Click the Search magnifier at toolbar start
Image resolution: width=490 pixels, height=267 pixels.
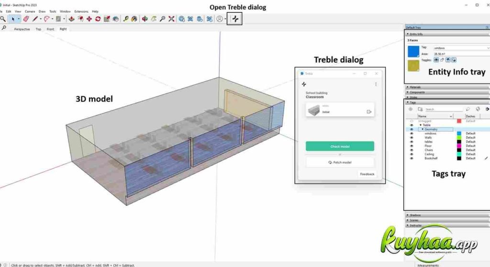pos(3,19)
